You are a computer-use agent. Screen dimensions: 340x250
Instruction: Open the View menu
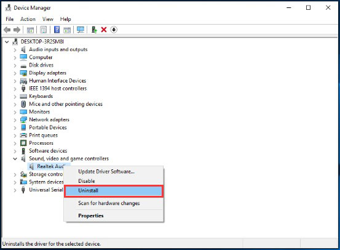[x=48, y=19]
